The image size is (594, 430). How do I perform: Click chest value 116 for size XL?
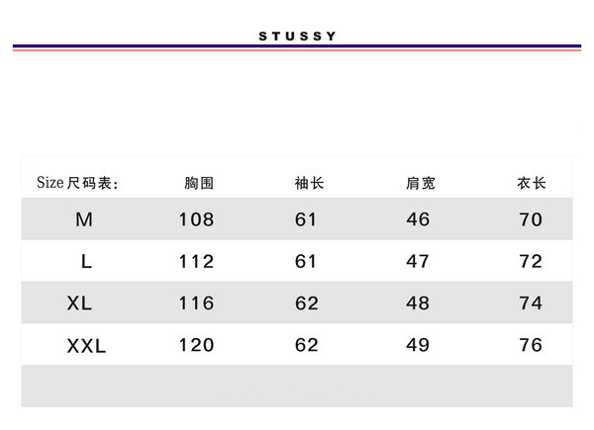click(196, 303)
